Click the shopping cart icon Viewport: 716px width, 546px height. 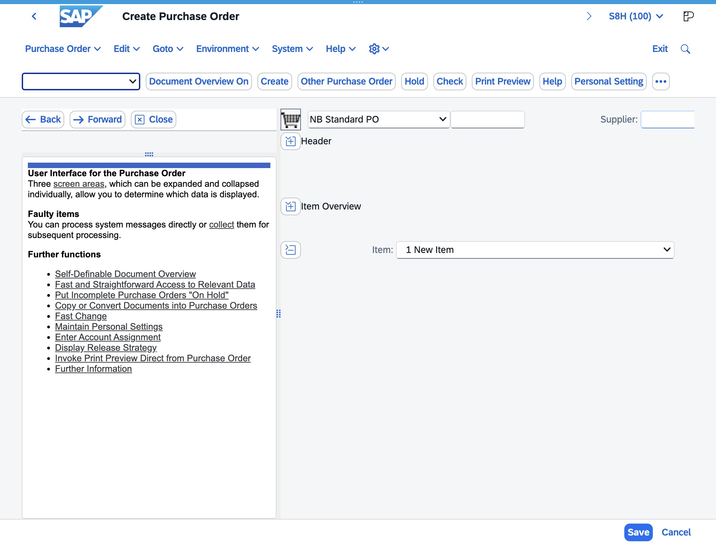[291, 120]
